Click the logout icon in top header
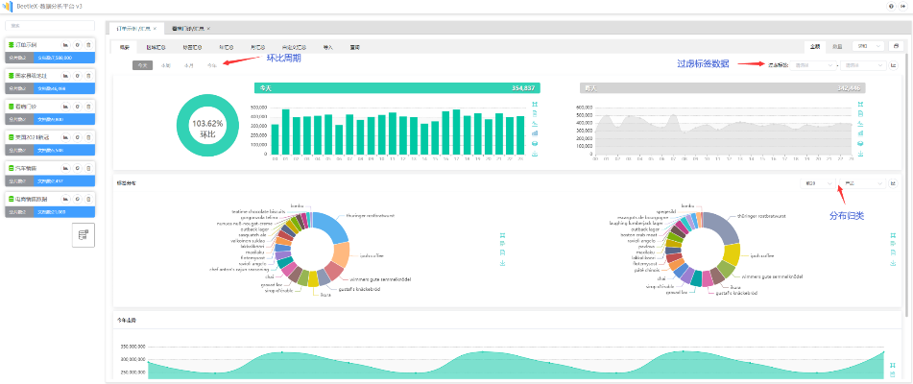Image resolution: width=913 pixels, height=384 pixels. click(902, 6)
